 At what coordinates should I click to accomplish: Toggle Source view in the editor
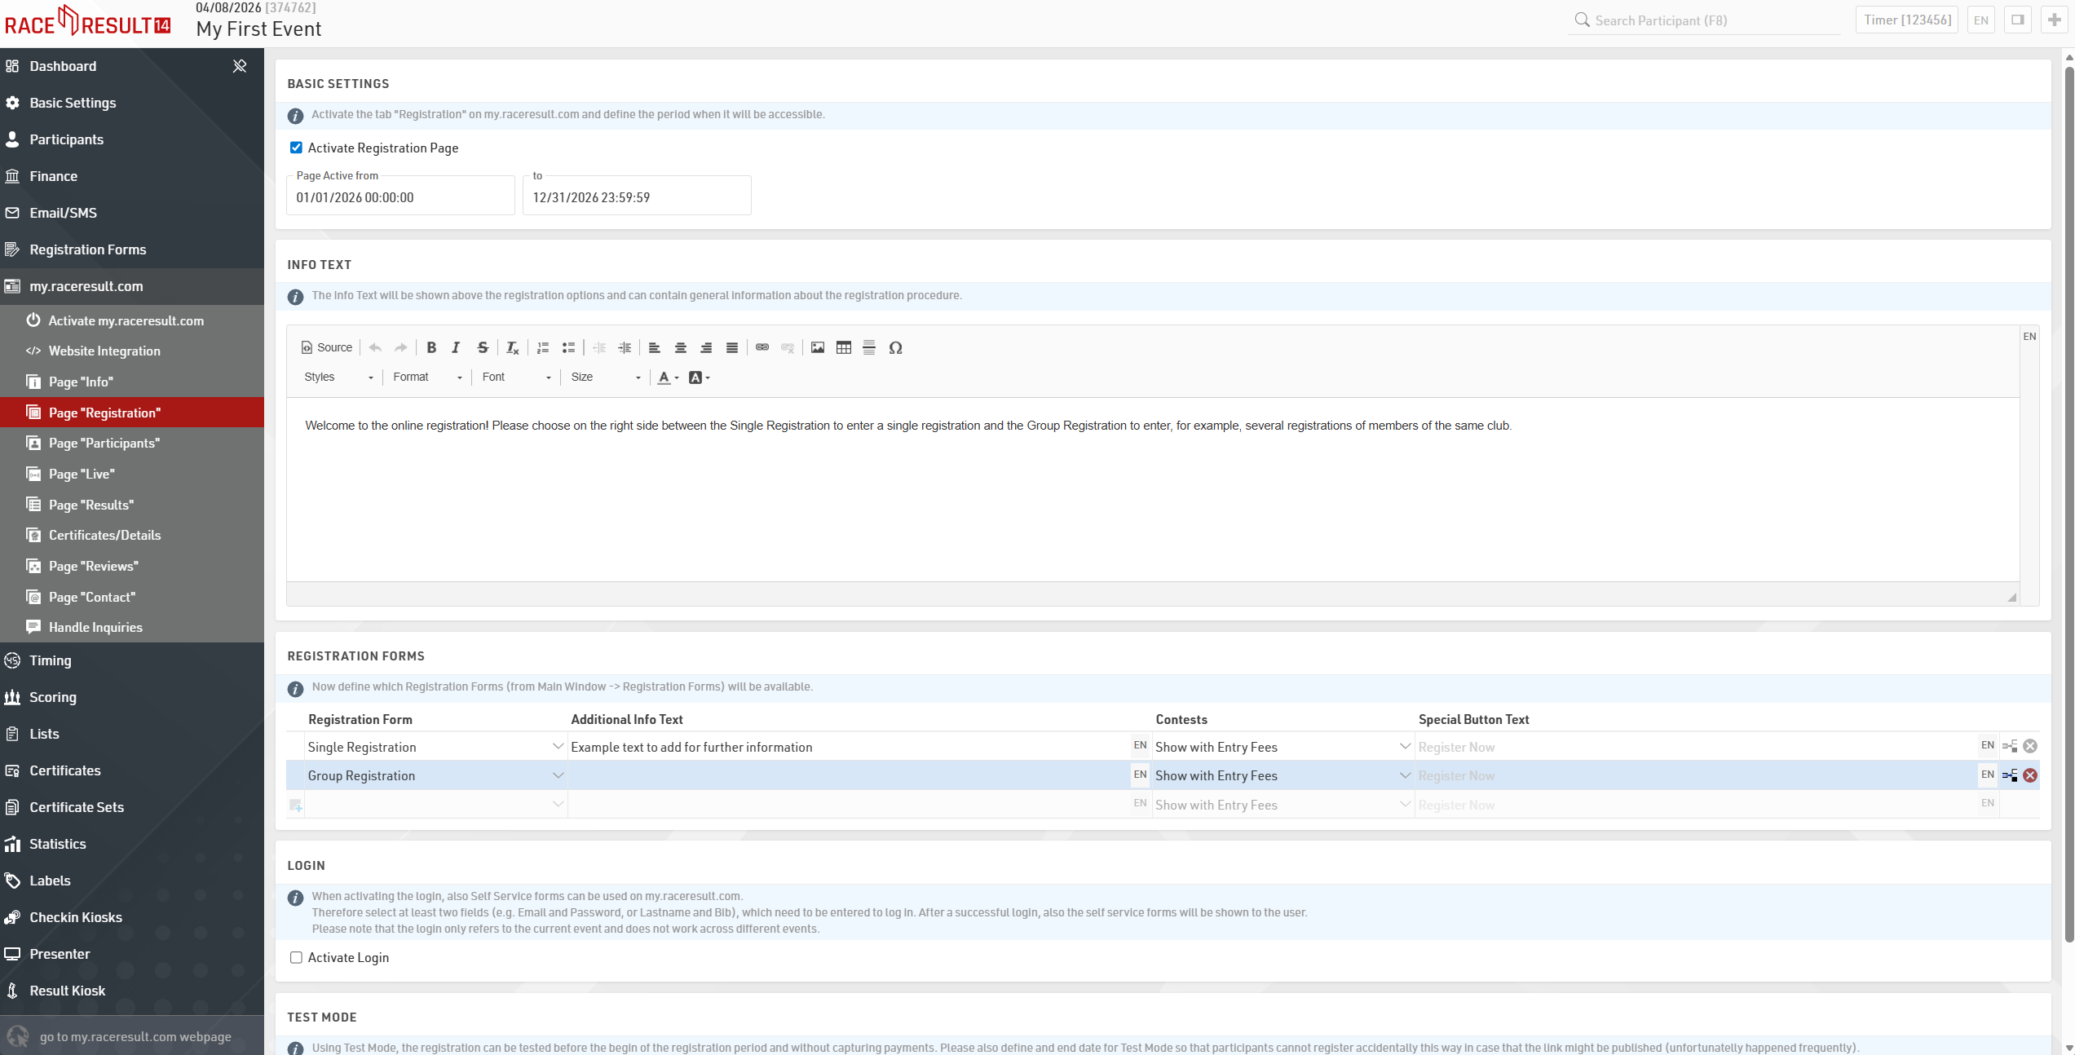click(327, 347)
